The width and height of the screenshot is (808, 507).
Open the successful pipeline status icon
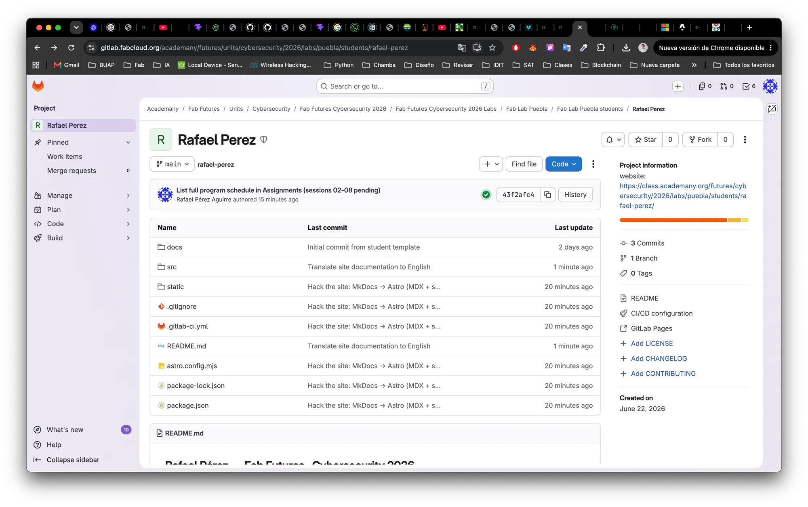point(486,195)
